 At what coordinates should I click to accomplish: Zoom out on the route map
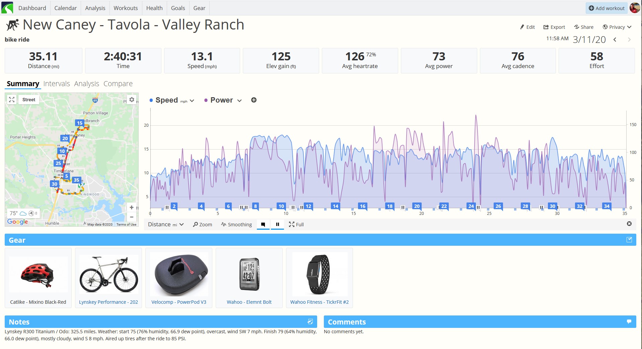[132, 217]
